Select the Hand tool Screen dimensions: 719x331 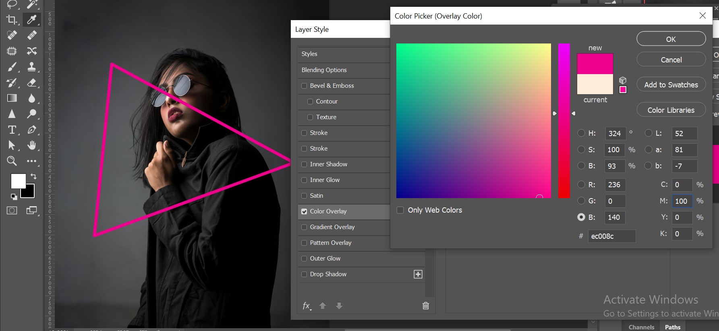point(31,145)
